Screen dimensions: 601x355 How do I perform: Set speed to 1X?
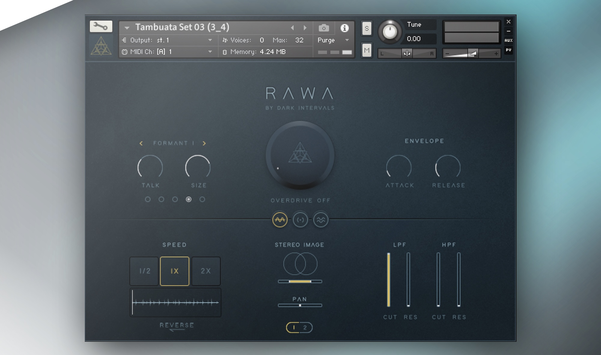click(x=175, y=271)
